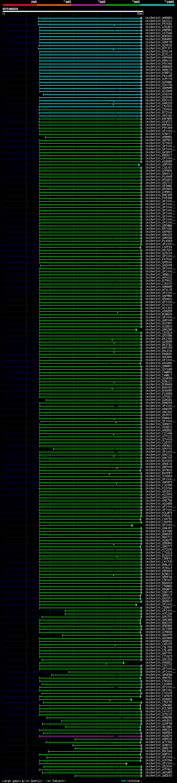Screen dimensions: 177x783
Task: Select the UniRef100_A9PH48 label
Action: pos(159,57)
